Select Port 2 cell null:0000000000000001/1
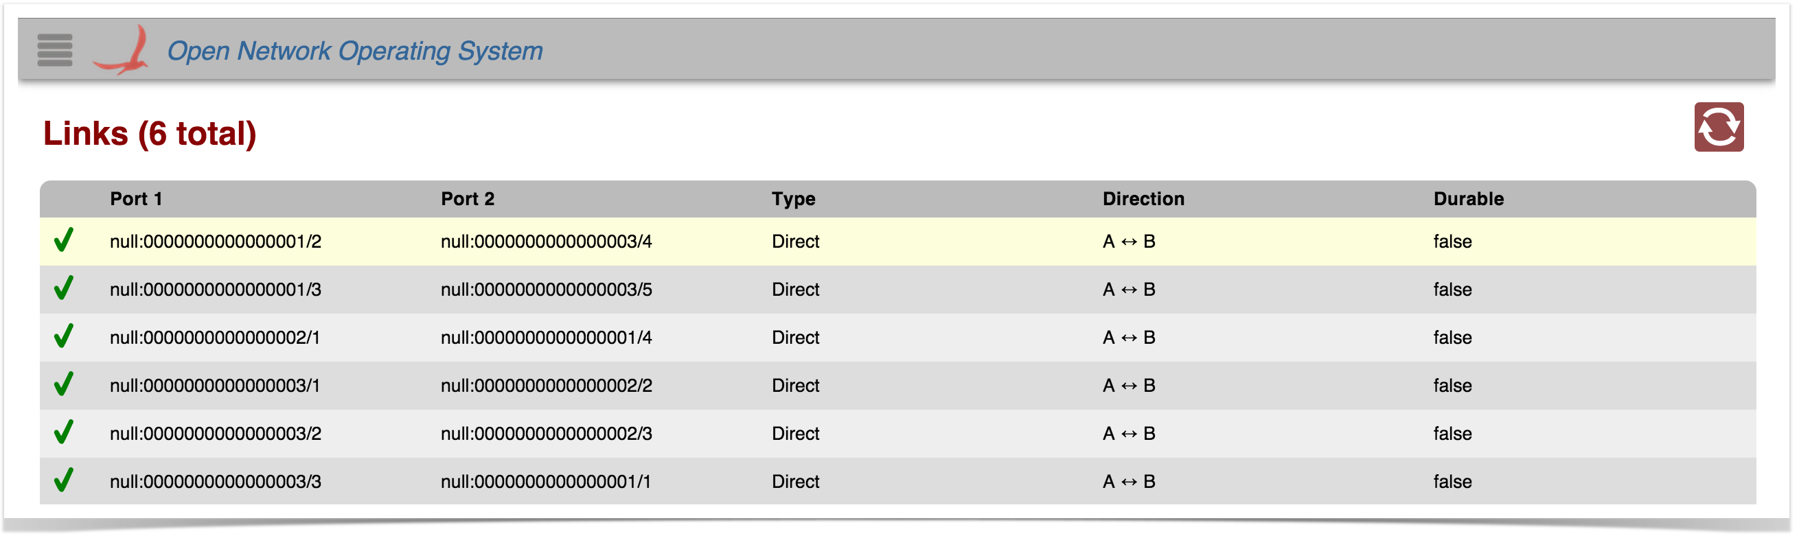Image resolution: width=1799 pixels, height=538 pixels. [545, 482]
